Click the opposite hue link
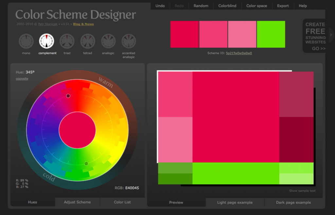The width and height of the screenshot is (335, 215). coord(22,79)
